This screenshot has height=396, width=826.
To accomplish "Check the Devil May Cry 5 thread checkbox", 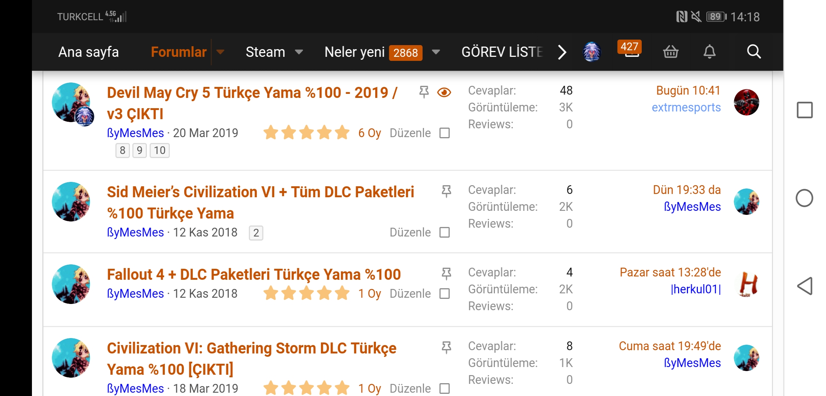I will coord(445,133).
